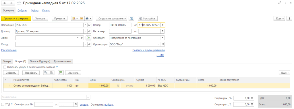This screenshot has height=109, width=294.
Task: Switch to the Товары tab
Action: (x=7, y=61)
